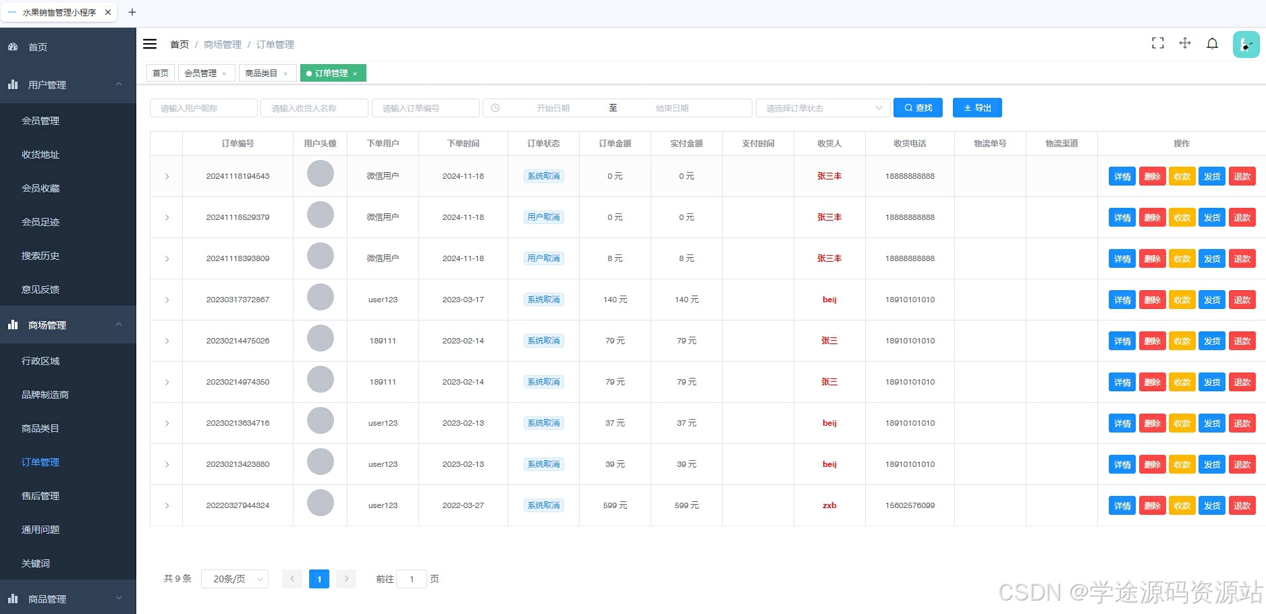
Task: Close the 订单管理 tab with its x
Action: pyautogui.click(x=355, y=74)
